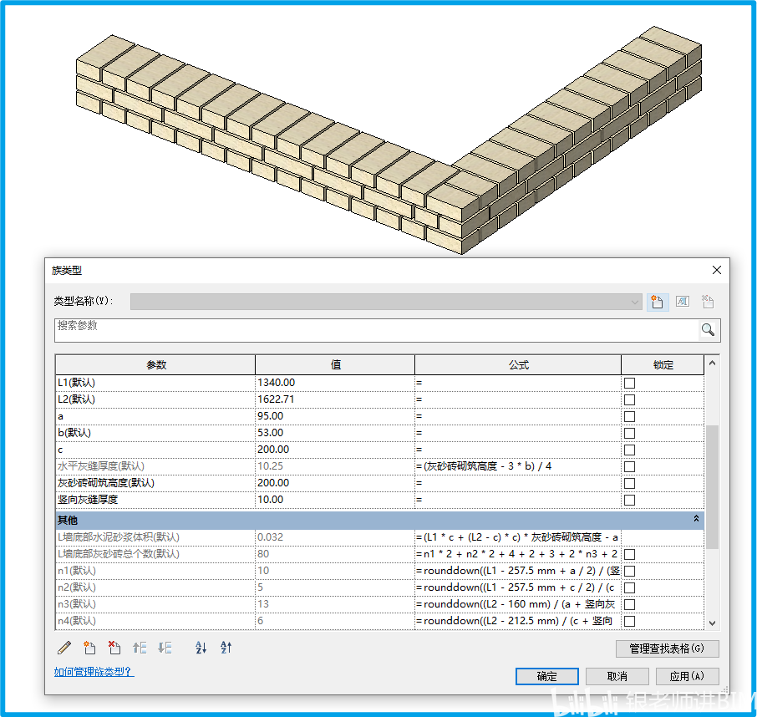The width and height of the screenshot is (757, 717).
Task: Click into the 搜索参数 search field
Action: coord(376,330)
